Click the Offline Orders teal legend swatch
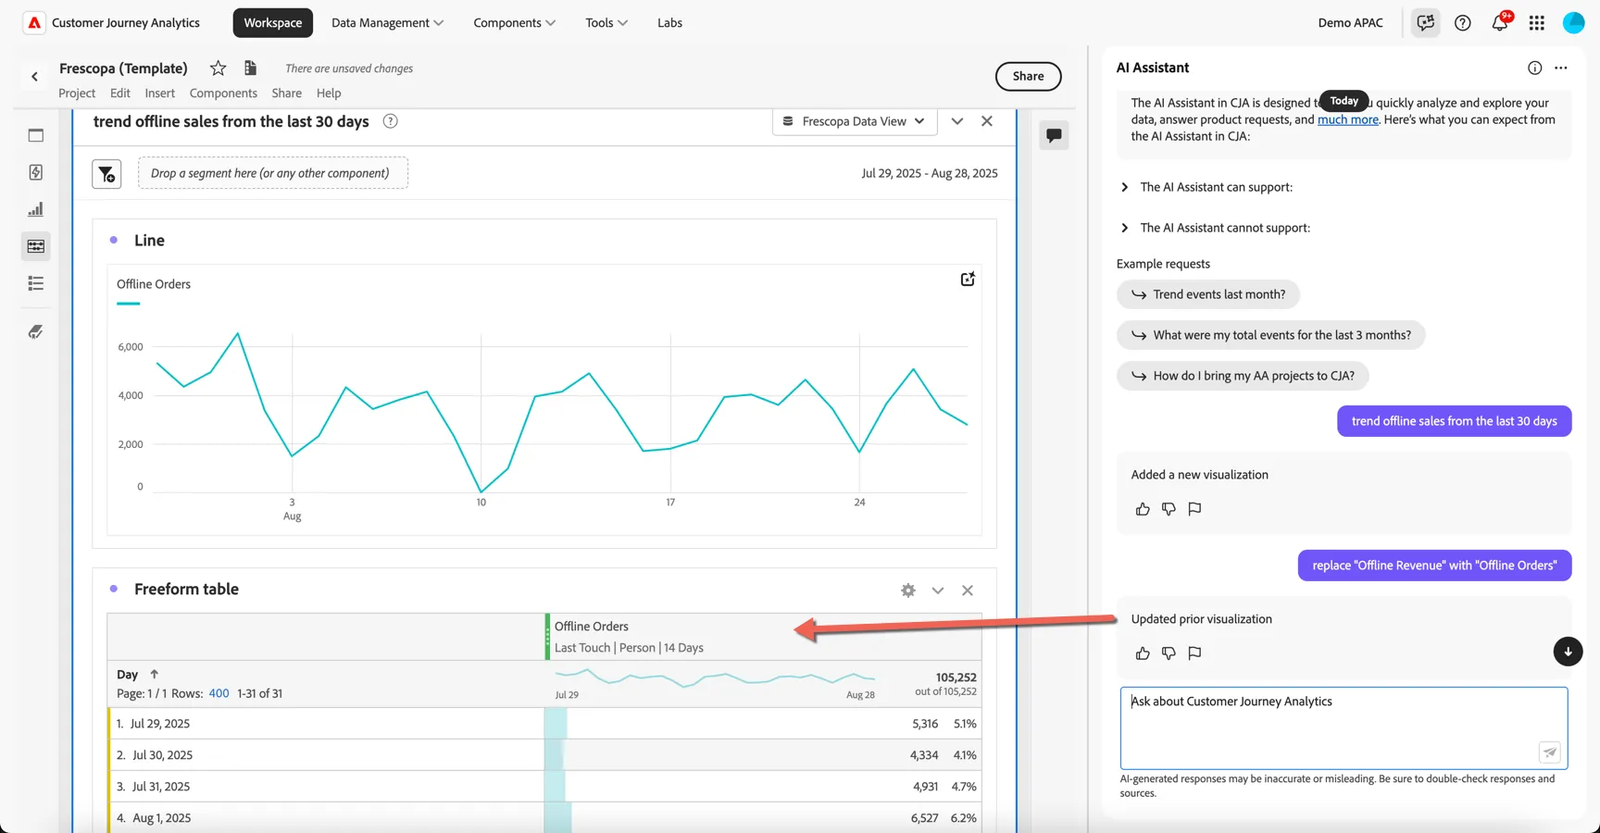 tap(128, 303)
